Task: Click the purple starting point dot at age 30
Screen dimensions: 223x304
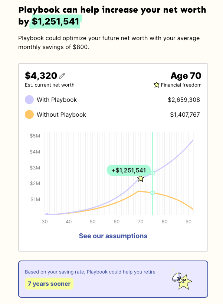Action: pyautogui.click(x=47, y=214)
